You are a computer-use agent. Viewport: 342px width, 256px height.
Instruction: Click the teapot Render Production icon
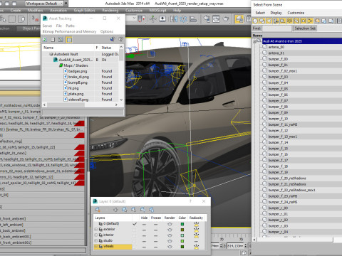pos(226,19)
